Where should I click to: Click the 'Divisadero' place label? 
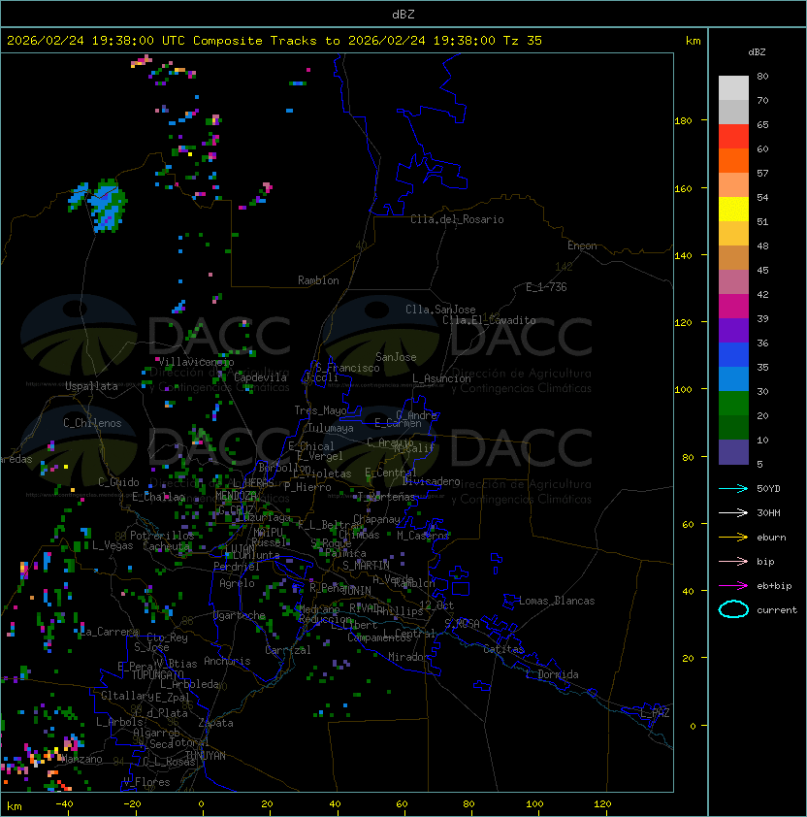(431, 481)
